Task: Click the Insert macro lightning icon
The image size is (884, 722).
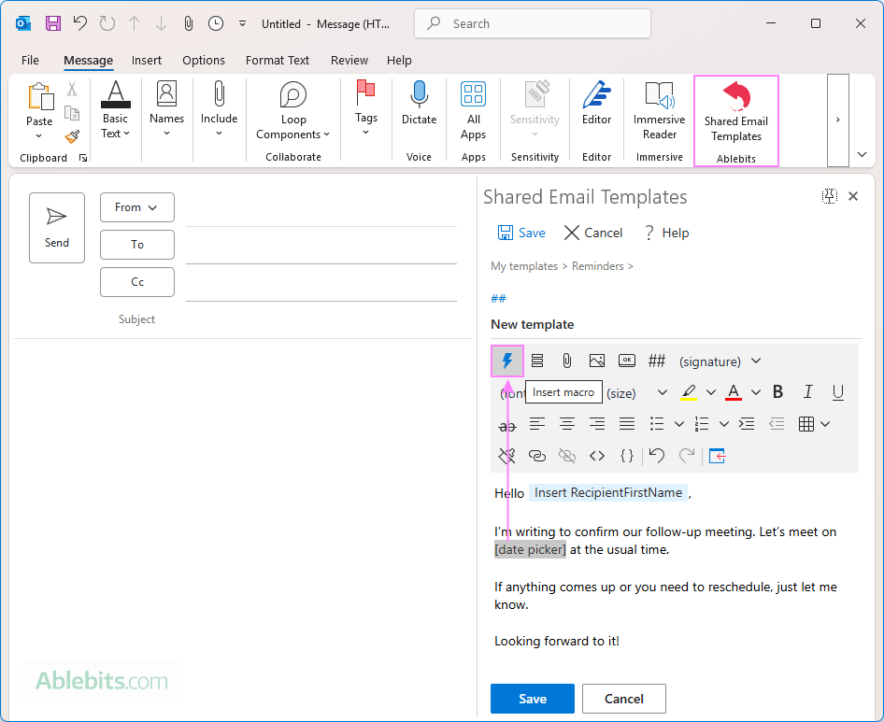Action: tap(507, 361)
